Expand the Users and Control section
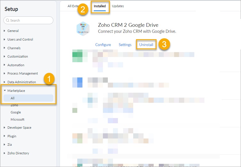This screenshot has width=241, height=167. click(x=4, y=39)
